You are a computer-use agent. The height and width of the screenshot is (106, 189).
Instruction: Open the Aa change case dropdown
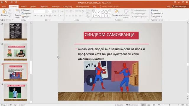55,16
